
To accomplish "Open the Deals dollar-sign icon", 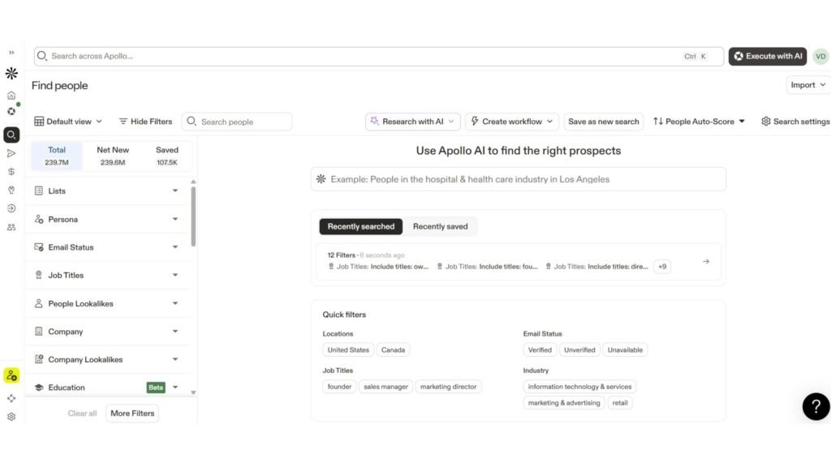I will coord(11,172).
